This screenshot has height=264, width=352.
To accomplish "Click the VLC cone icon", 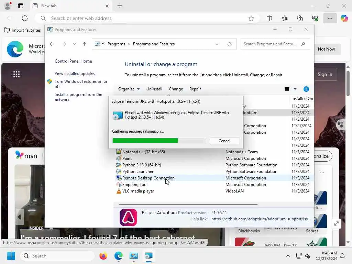I will (x=119, y=191).
